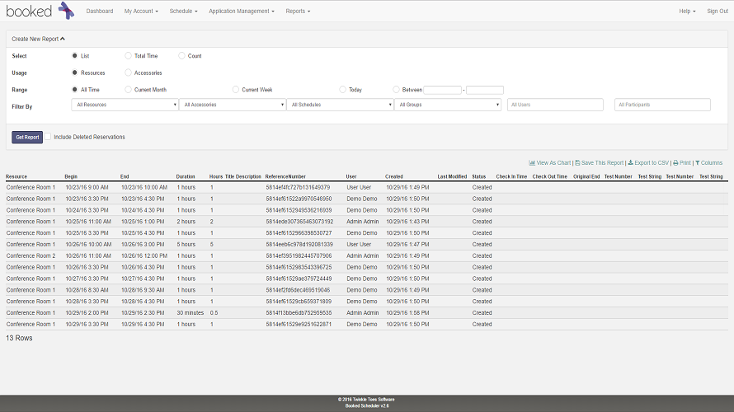Image resolution: width=734 pixels, height=412 pixels.
Task: Click Sign Out link
Action: click(x=718, y=12)
